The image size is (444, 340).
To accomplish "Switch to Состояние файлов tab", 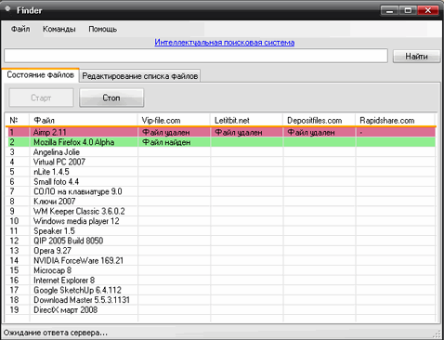I will (x=40, y=75).
